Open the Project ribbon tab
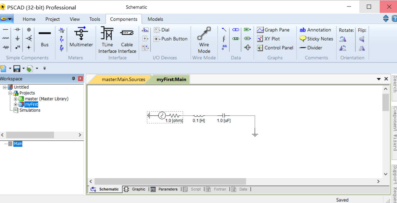Viewport: 397px width, 203px height. (x=53, y=19)
